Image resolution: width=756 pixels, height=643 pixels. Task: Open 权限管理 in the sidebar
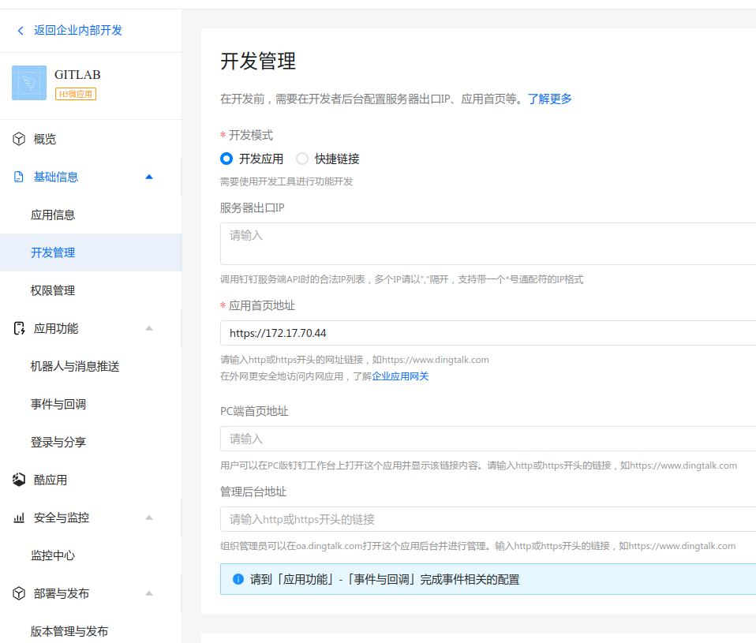click(53, 290)
